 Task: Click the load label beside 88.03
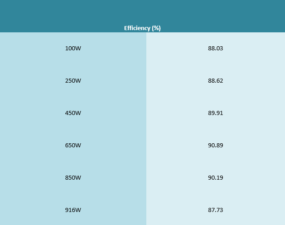pyautogui.click(x=73, y=49)
